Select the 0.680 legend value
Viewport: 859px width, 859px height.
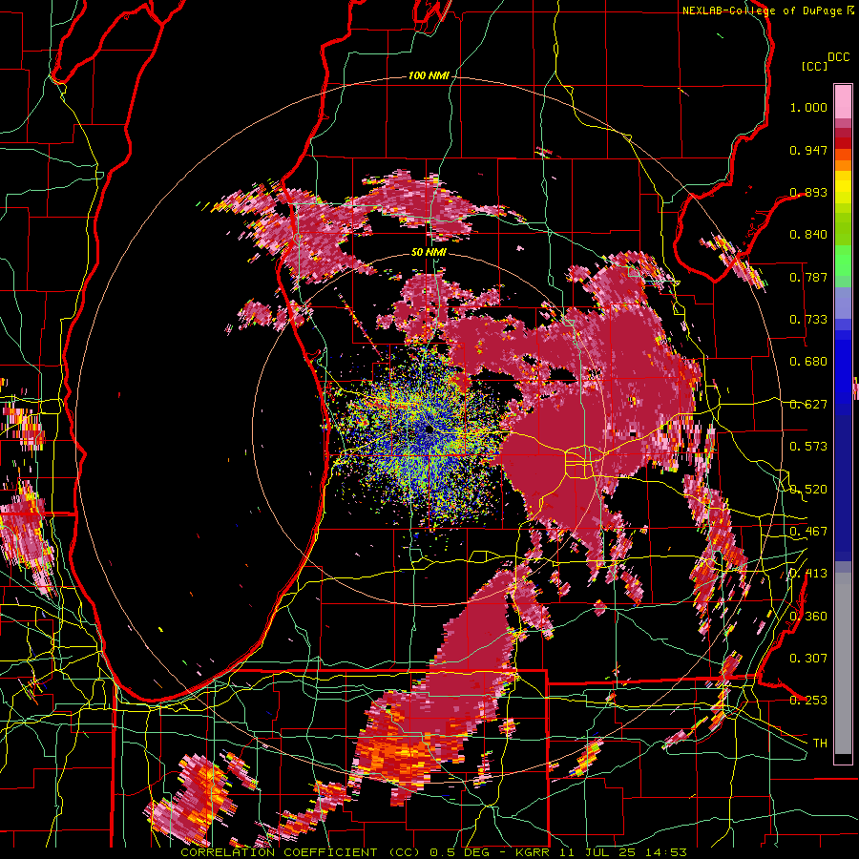tap(808, 362)
